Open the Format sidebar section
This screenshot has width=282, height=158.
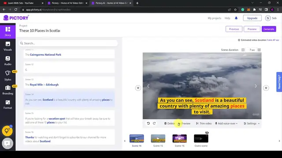click(x=8, y=104)
